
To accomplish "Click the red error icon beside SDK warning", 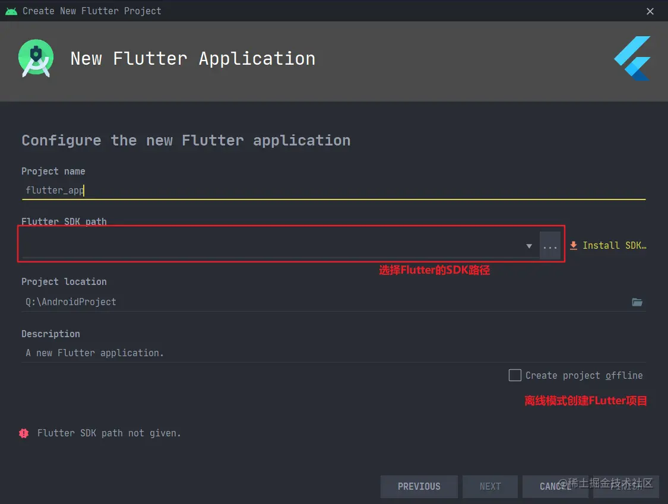I will [24, 433].
